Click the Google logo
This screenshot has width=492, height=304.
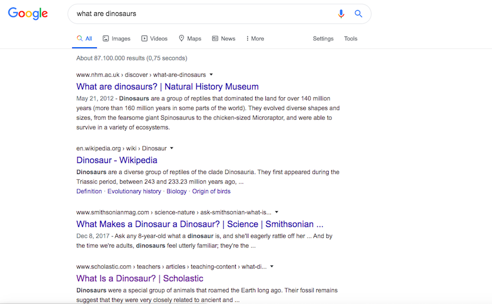pos(28,13)
